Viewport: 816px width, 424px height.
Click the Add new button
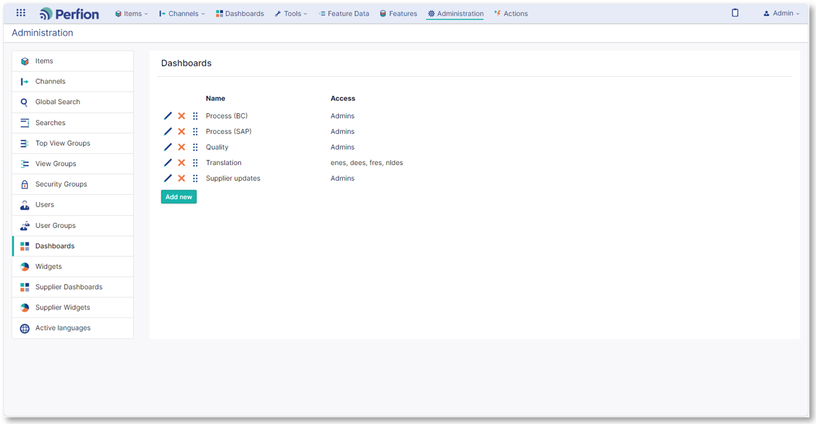coord(179,197)
